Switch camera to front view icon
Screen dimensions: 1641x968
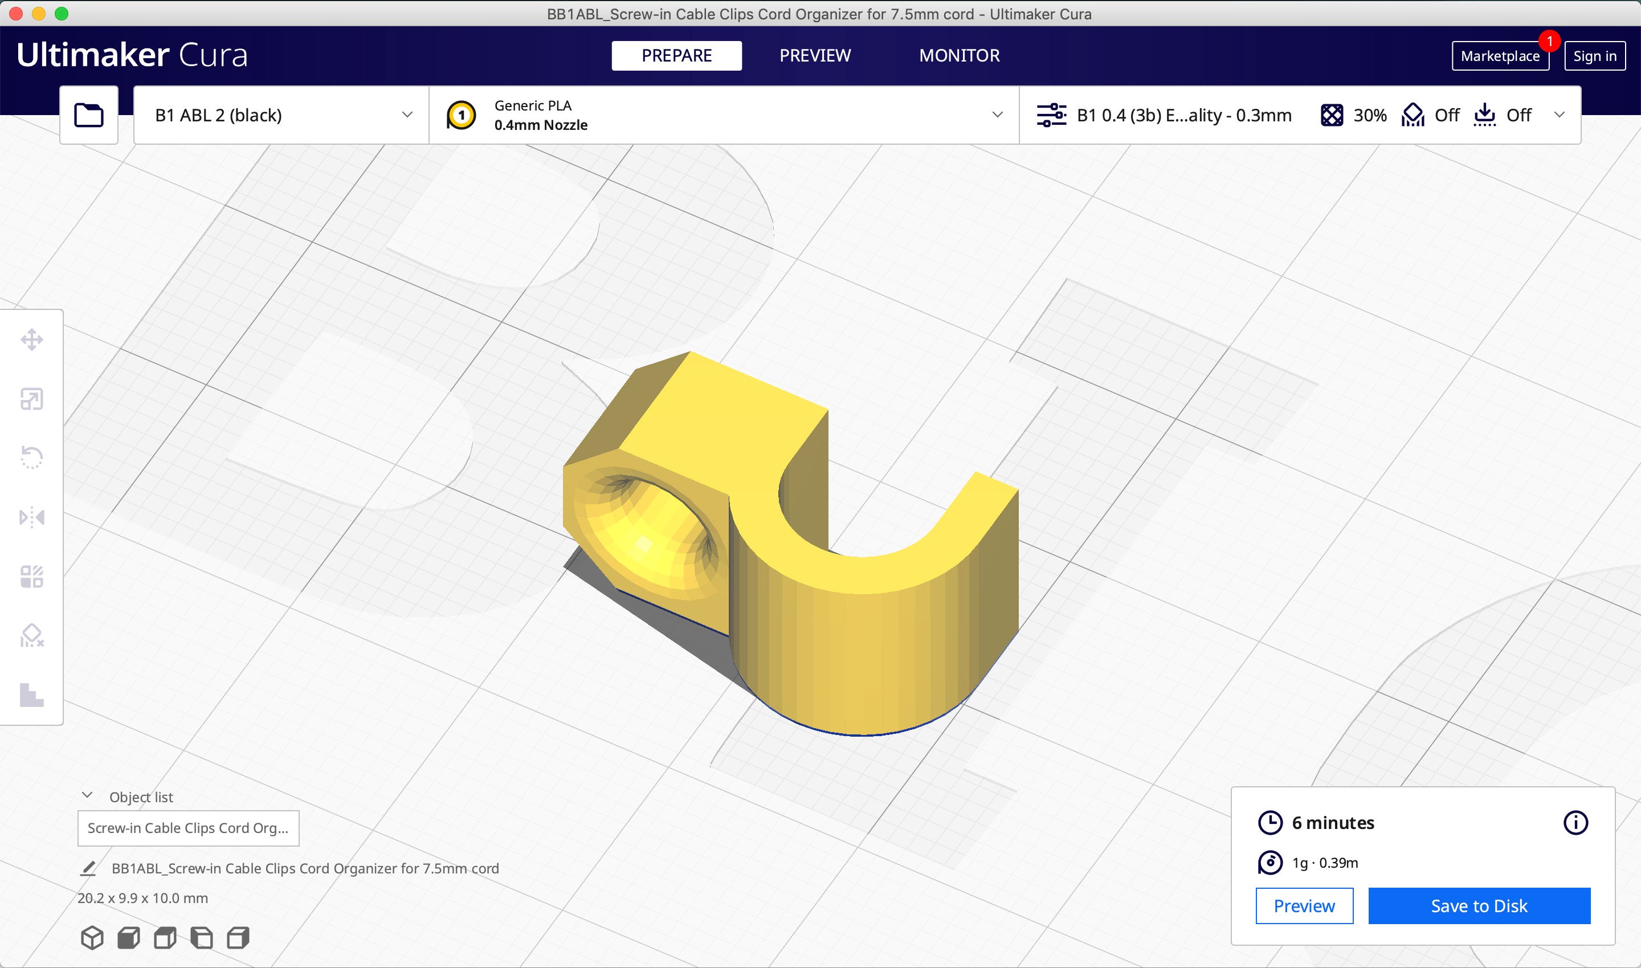(x=129, y=937)
